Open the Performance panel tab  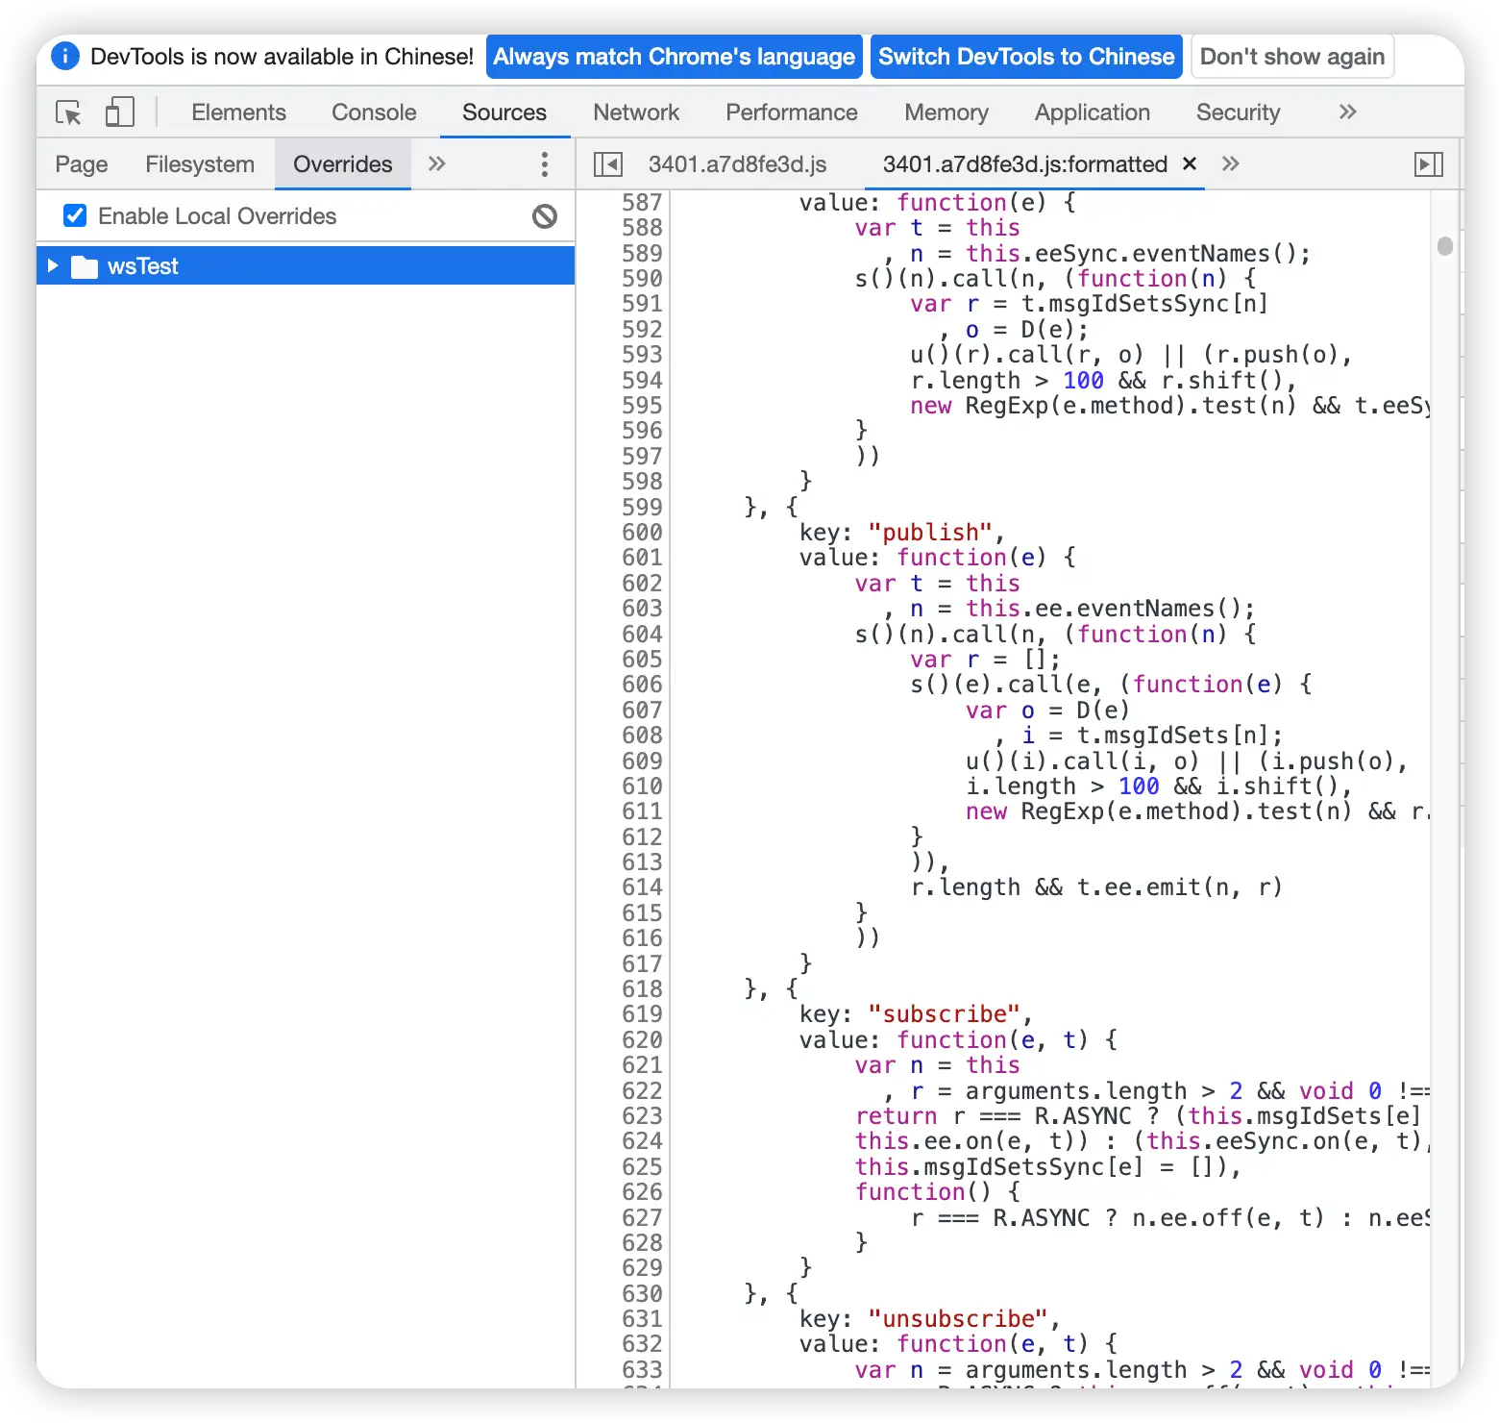(792, 112)
